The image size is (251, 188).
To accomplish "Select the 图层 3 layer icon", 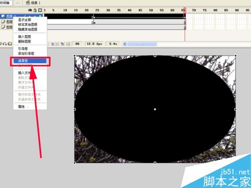I will (x=3, y=16).
